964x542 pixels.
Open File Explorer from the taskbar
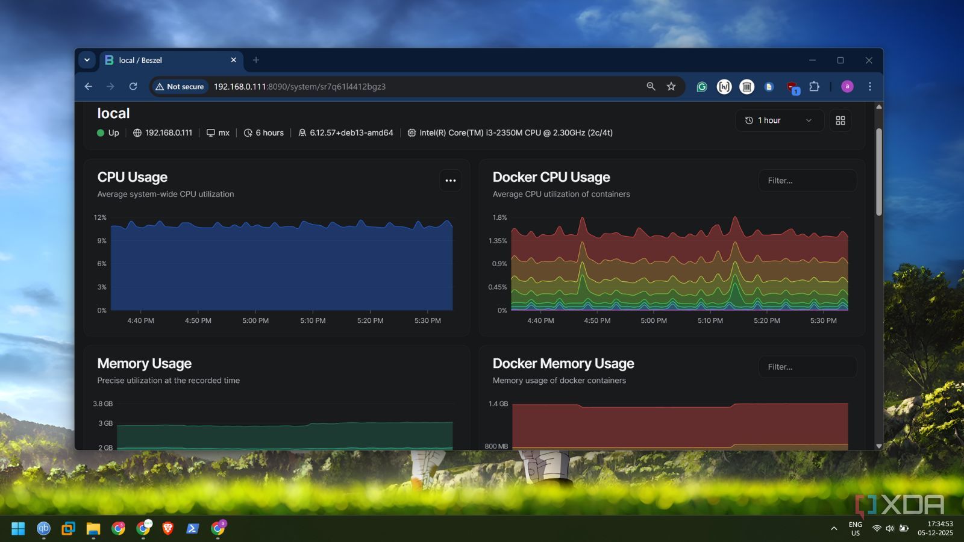[93, 529]
